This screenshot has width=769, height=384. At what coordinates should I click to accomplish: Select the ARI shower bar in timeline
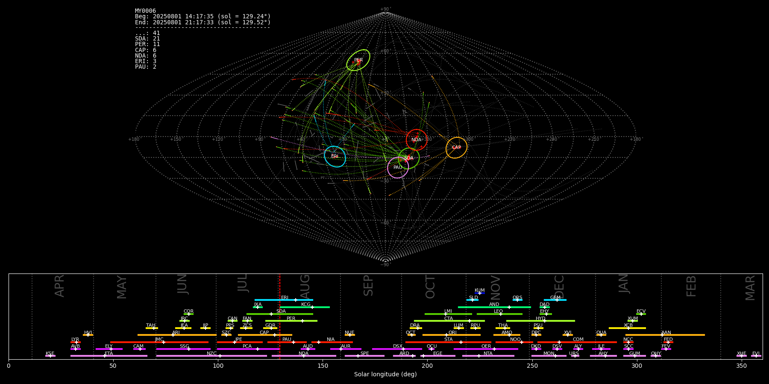click(x=177, y=335)
